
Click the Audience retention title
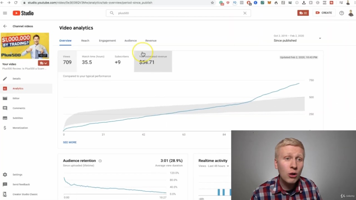tap(79, 161)
